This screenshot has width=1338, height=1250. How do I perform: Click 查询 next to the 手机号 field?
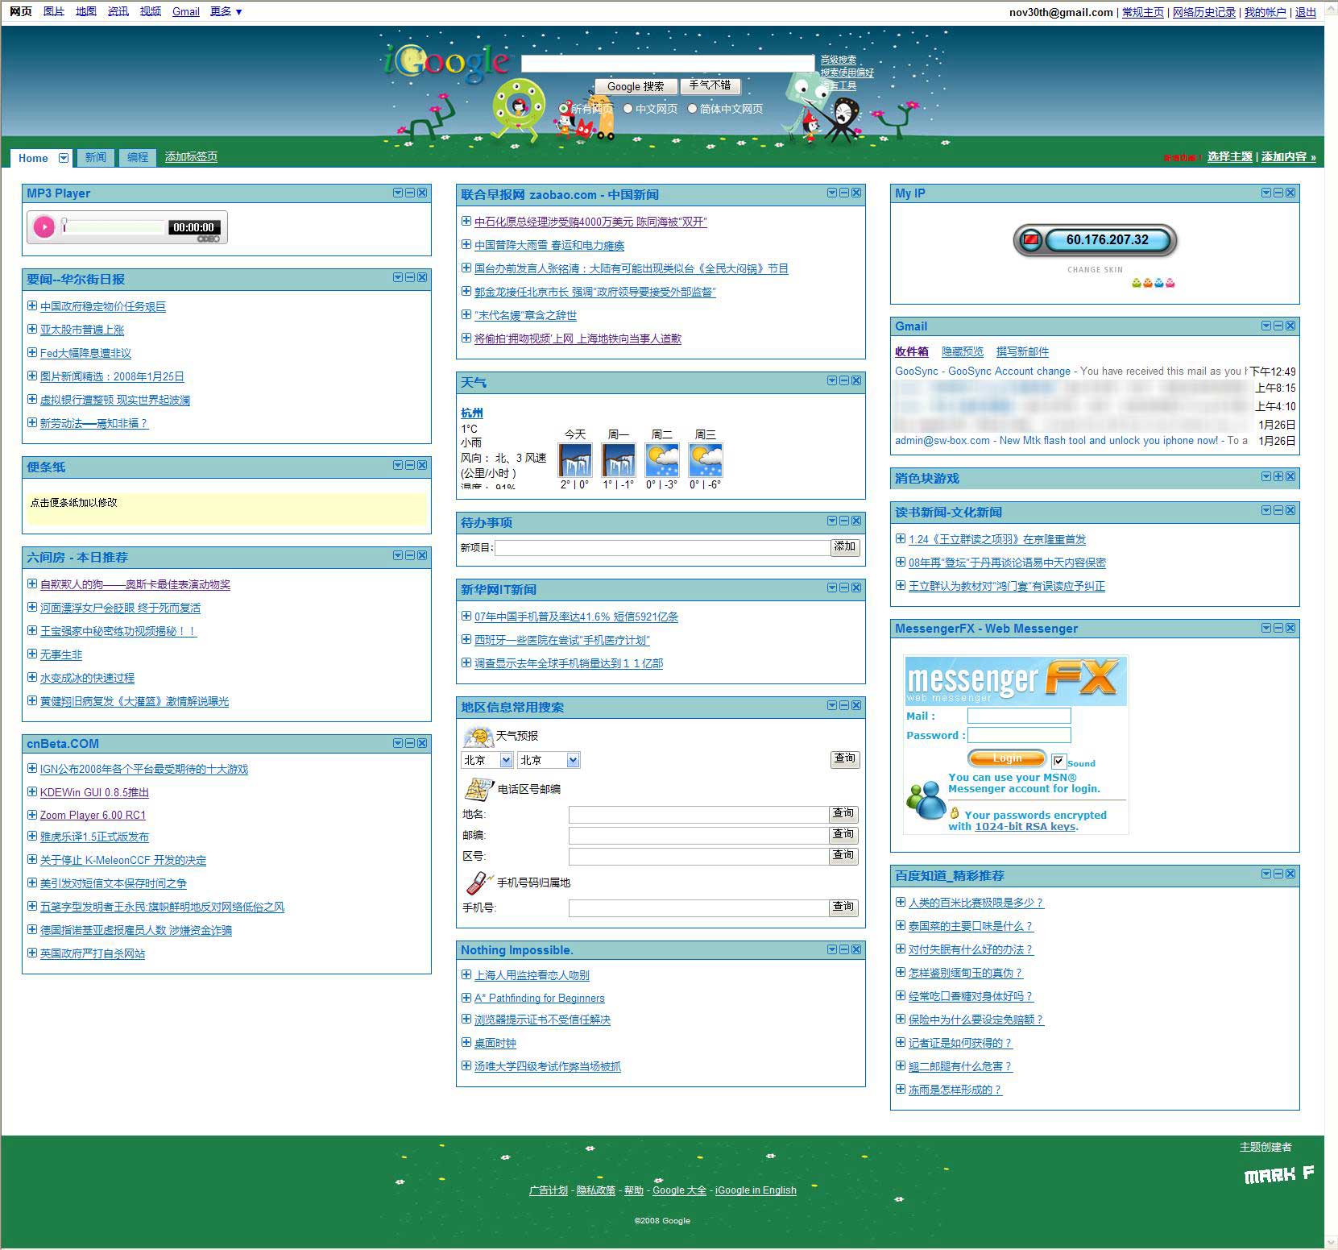pos(844,907)
